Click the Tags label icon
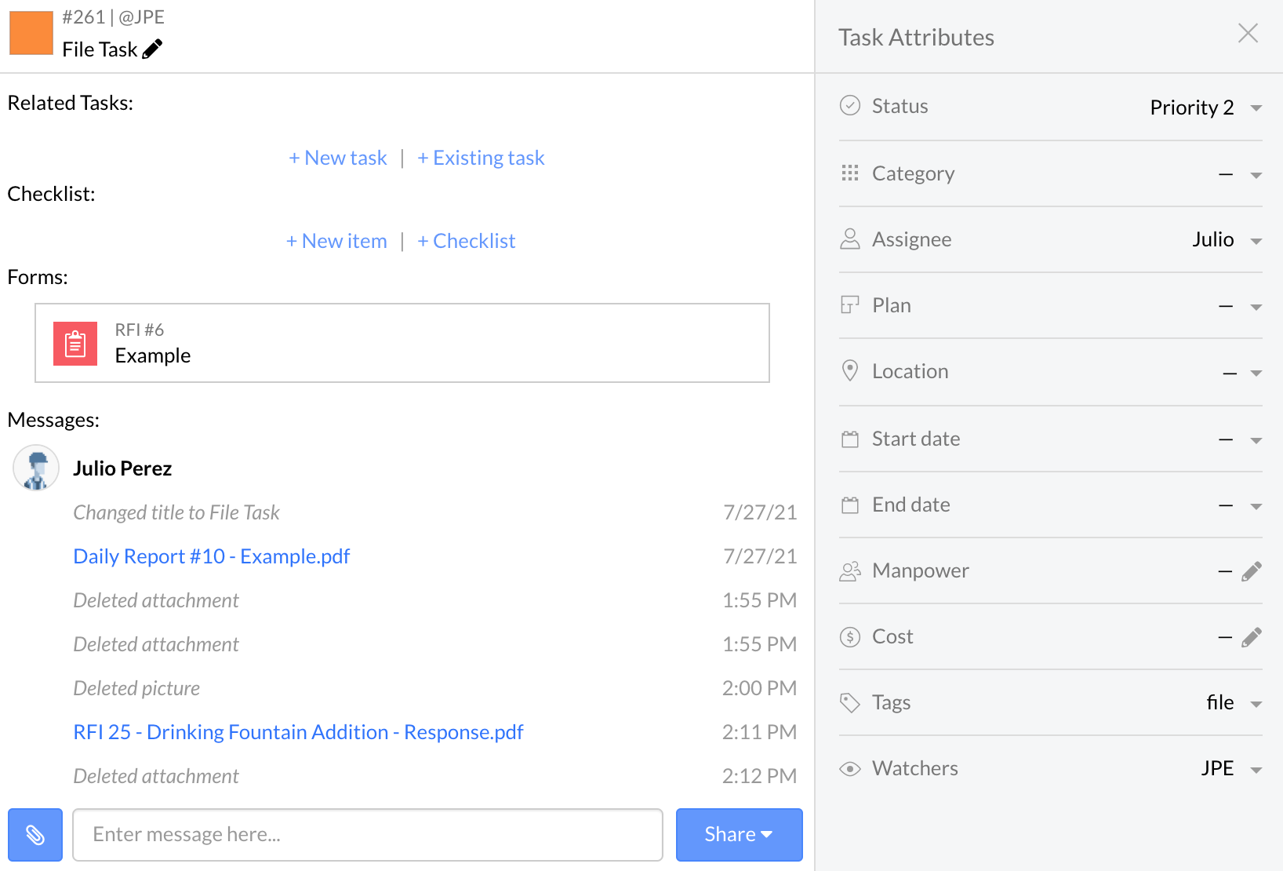 pos(850,702)
